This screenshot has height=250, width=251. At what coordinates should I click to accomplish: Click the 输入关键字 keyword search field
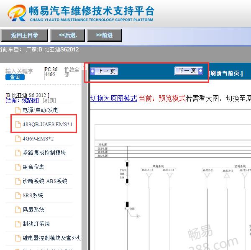[19, 71]
